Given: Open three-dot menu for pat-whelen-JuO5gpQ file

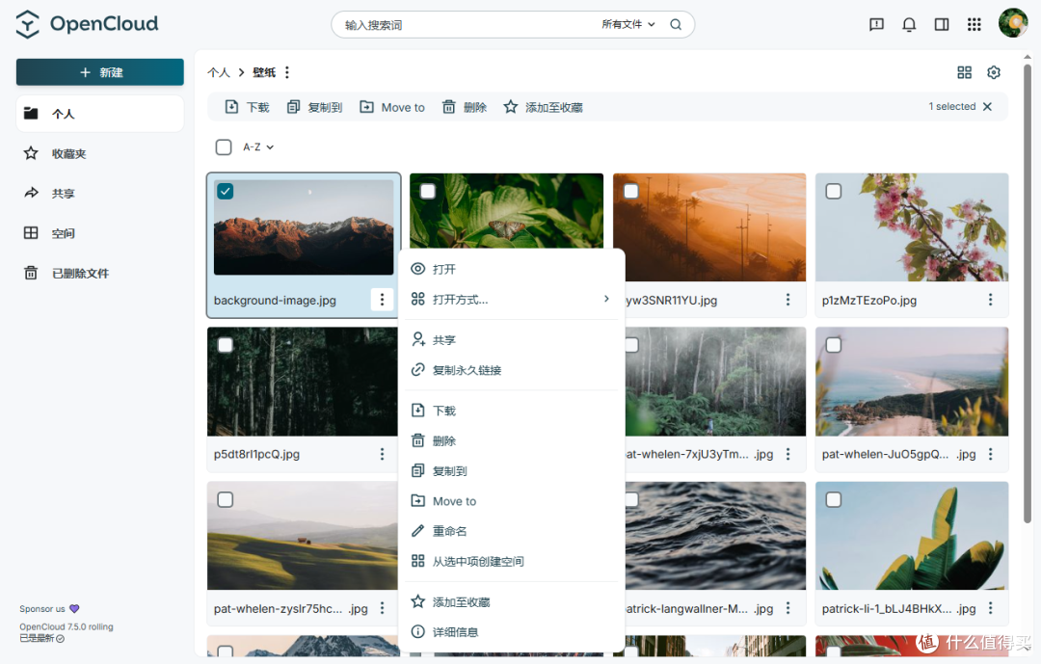Looking at the screenshot, I should pos(991,454).
